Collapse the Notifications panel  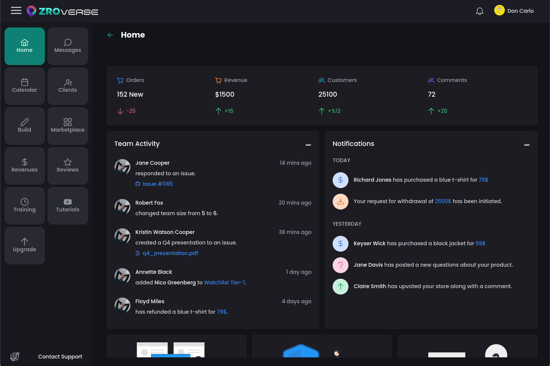click(527, 145)
